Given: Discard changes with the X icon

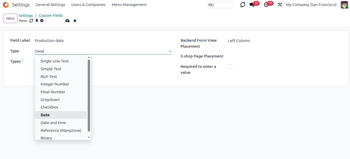Looking at the screenshot, I should (x=75, y=21).
